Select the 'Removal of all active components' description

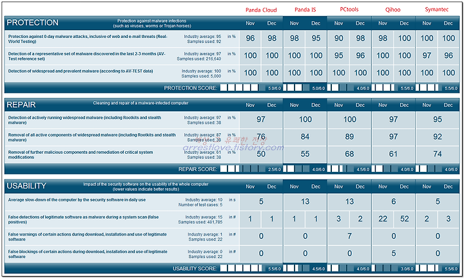[92, 137]
